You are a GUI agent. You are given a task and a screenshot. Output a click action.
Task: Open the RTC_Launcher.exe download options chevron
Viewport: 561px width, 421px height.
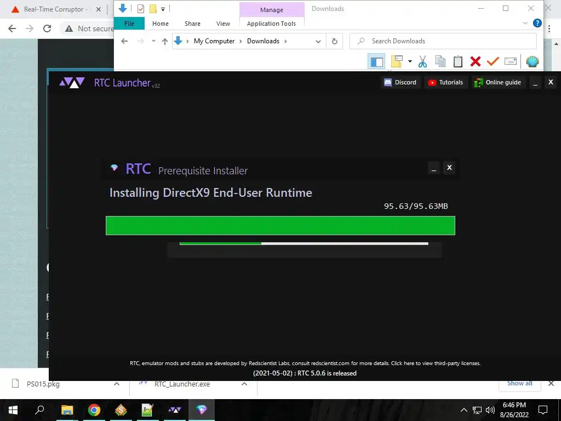pos(244,384)
